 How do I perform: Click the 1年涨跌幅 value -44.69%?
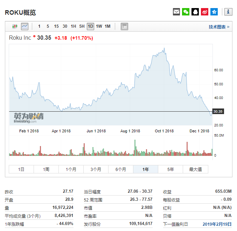[x=65, y=224]
